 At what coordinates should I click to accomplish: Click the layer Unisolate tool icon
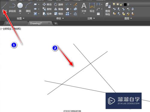(119, 13)
